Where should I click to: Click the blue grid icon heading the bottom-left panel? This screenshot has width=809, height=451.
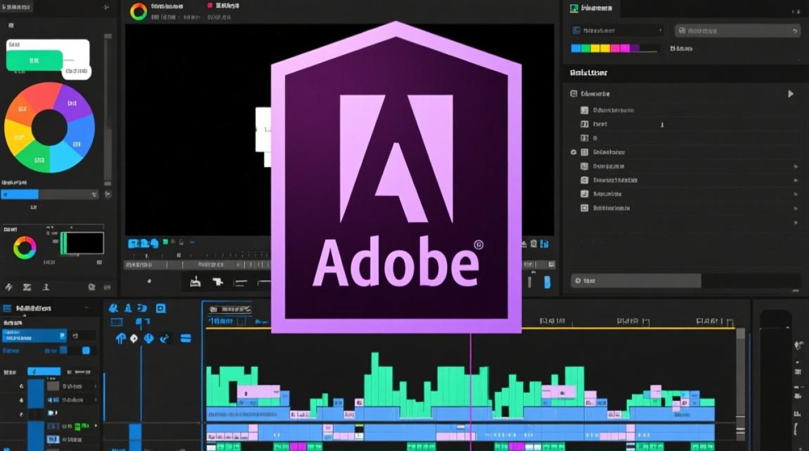click(7, 308)
